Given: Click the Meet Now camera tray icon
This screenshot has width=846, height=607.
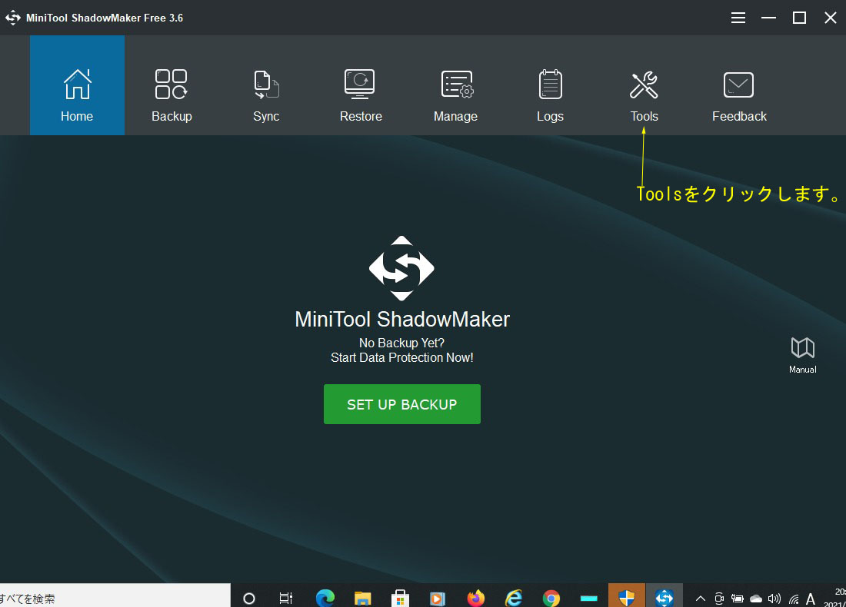Looking at the screenshot, I should point(718,599).
